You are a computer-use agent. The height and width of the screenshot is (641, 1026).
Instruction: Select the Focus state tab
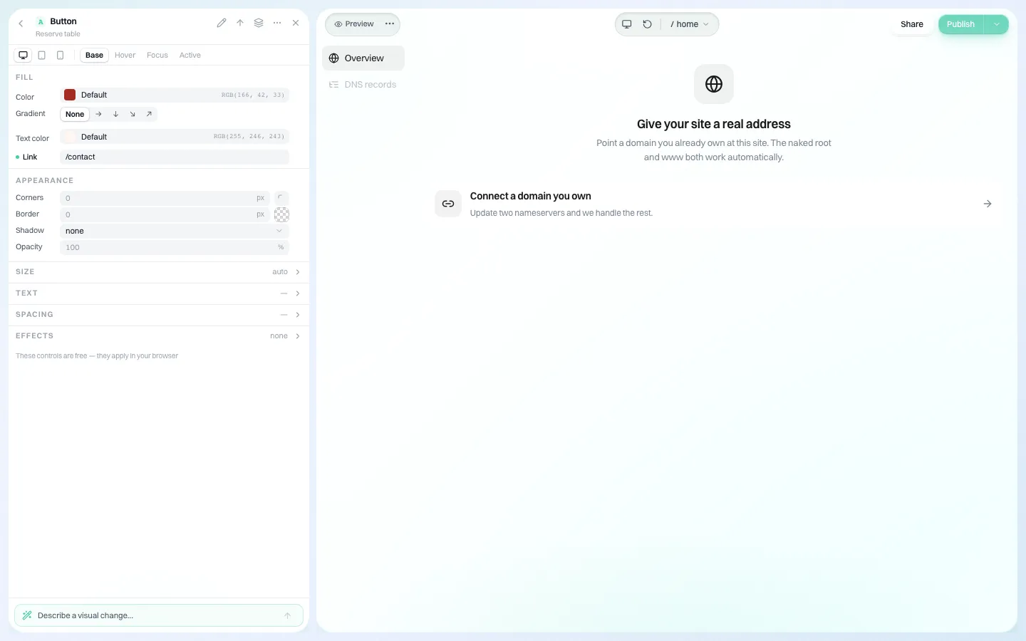coord(157,55)
